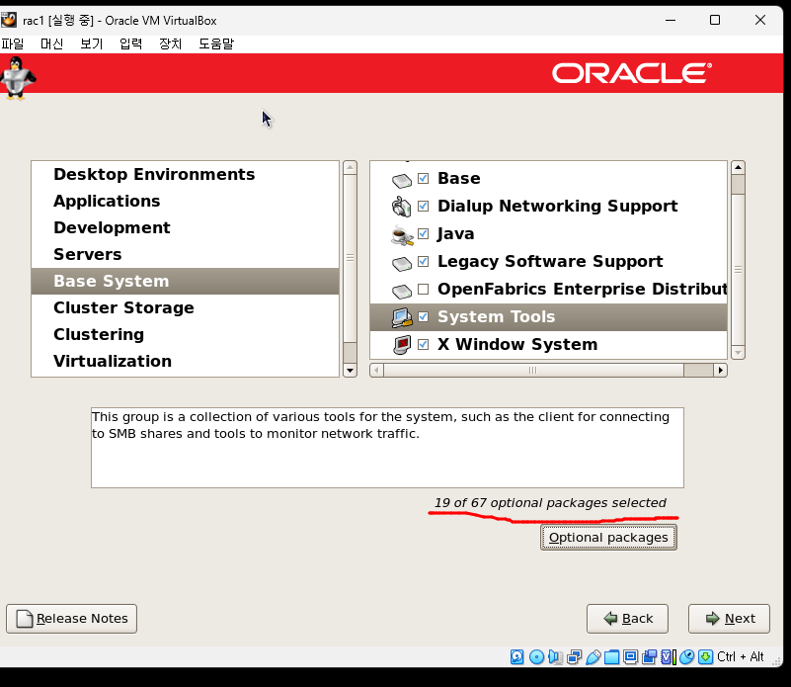Click the Tux penguin logo in banner

pyautogui.click(x=17, y=78)
